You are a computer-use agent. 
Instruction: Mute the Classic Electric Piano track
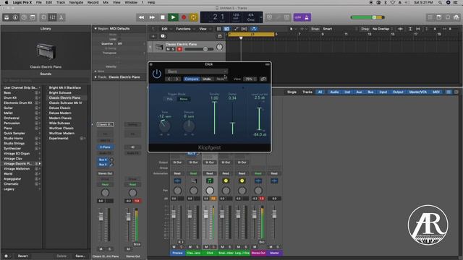pos(168,49)
